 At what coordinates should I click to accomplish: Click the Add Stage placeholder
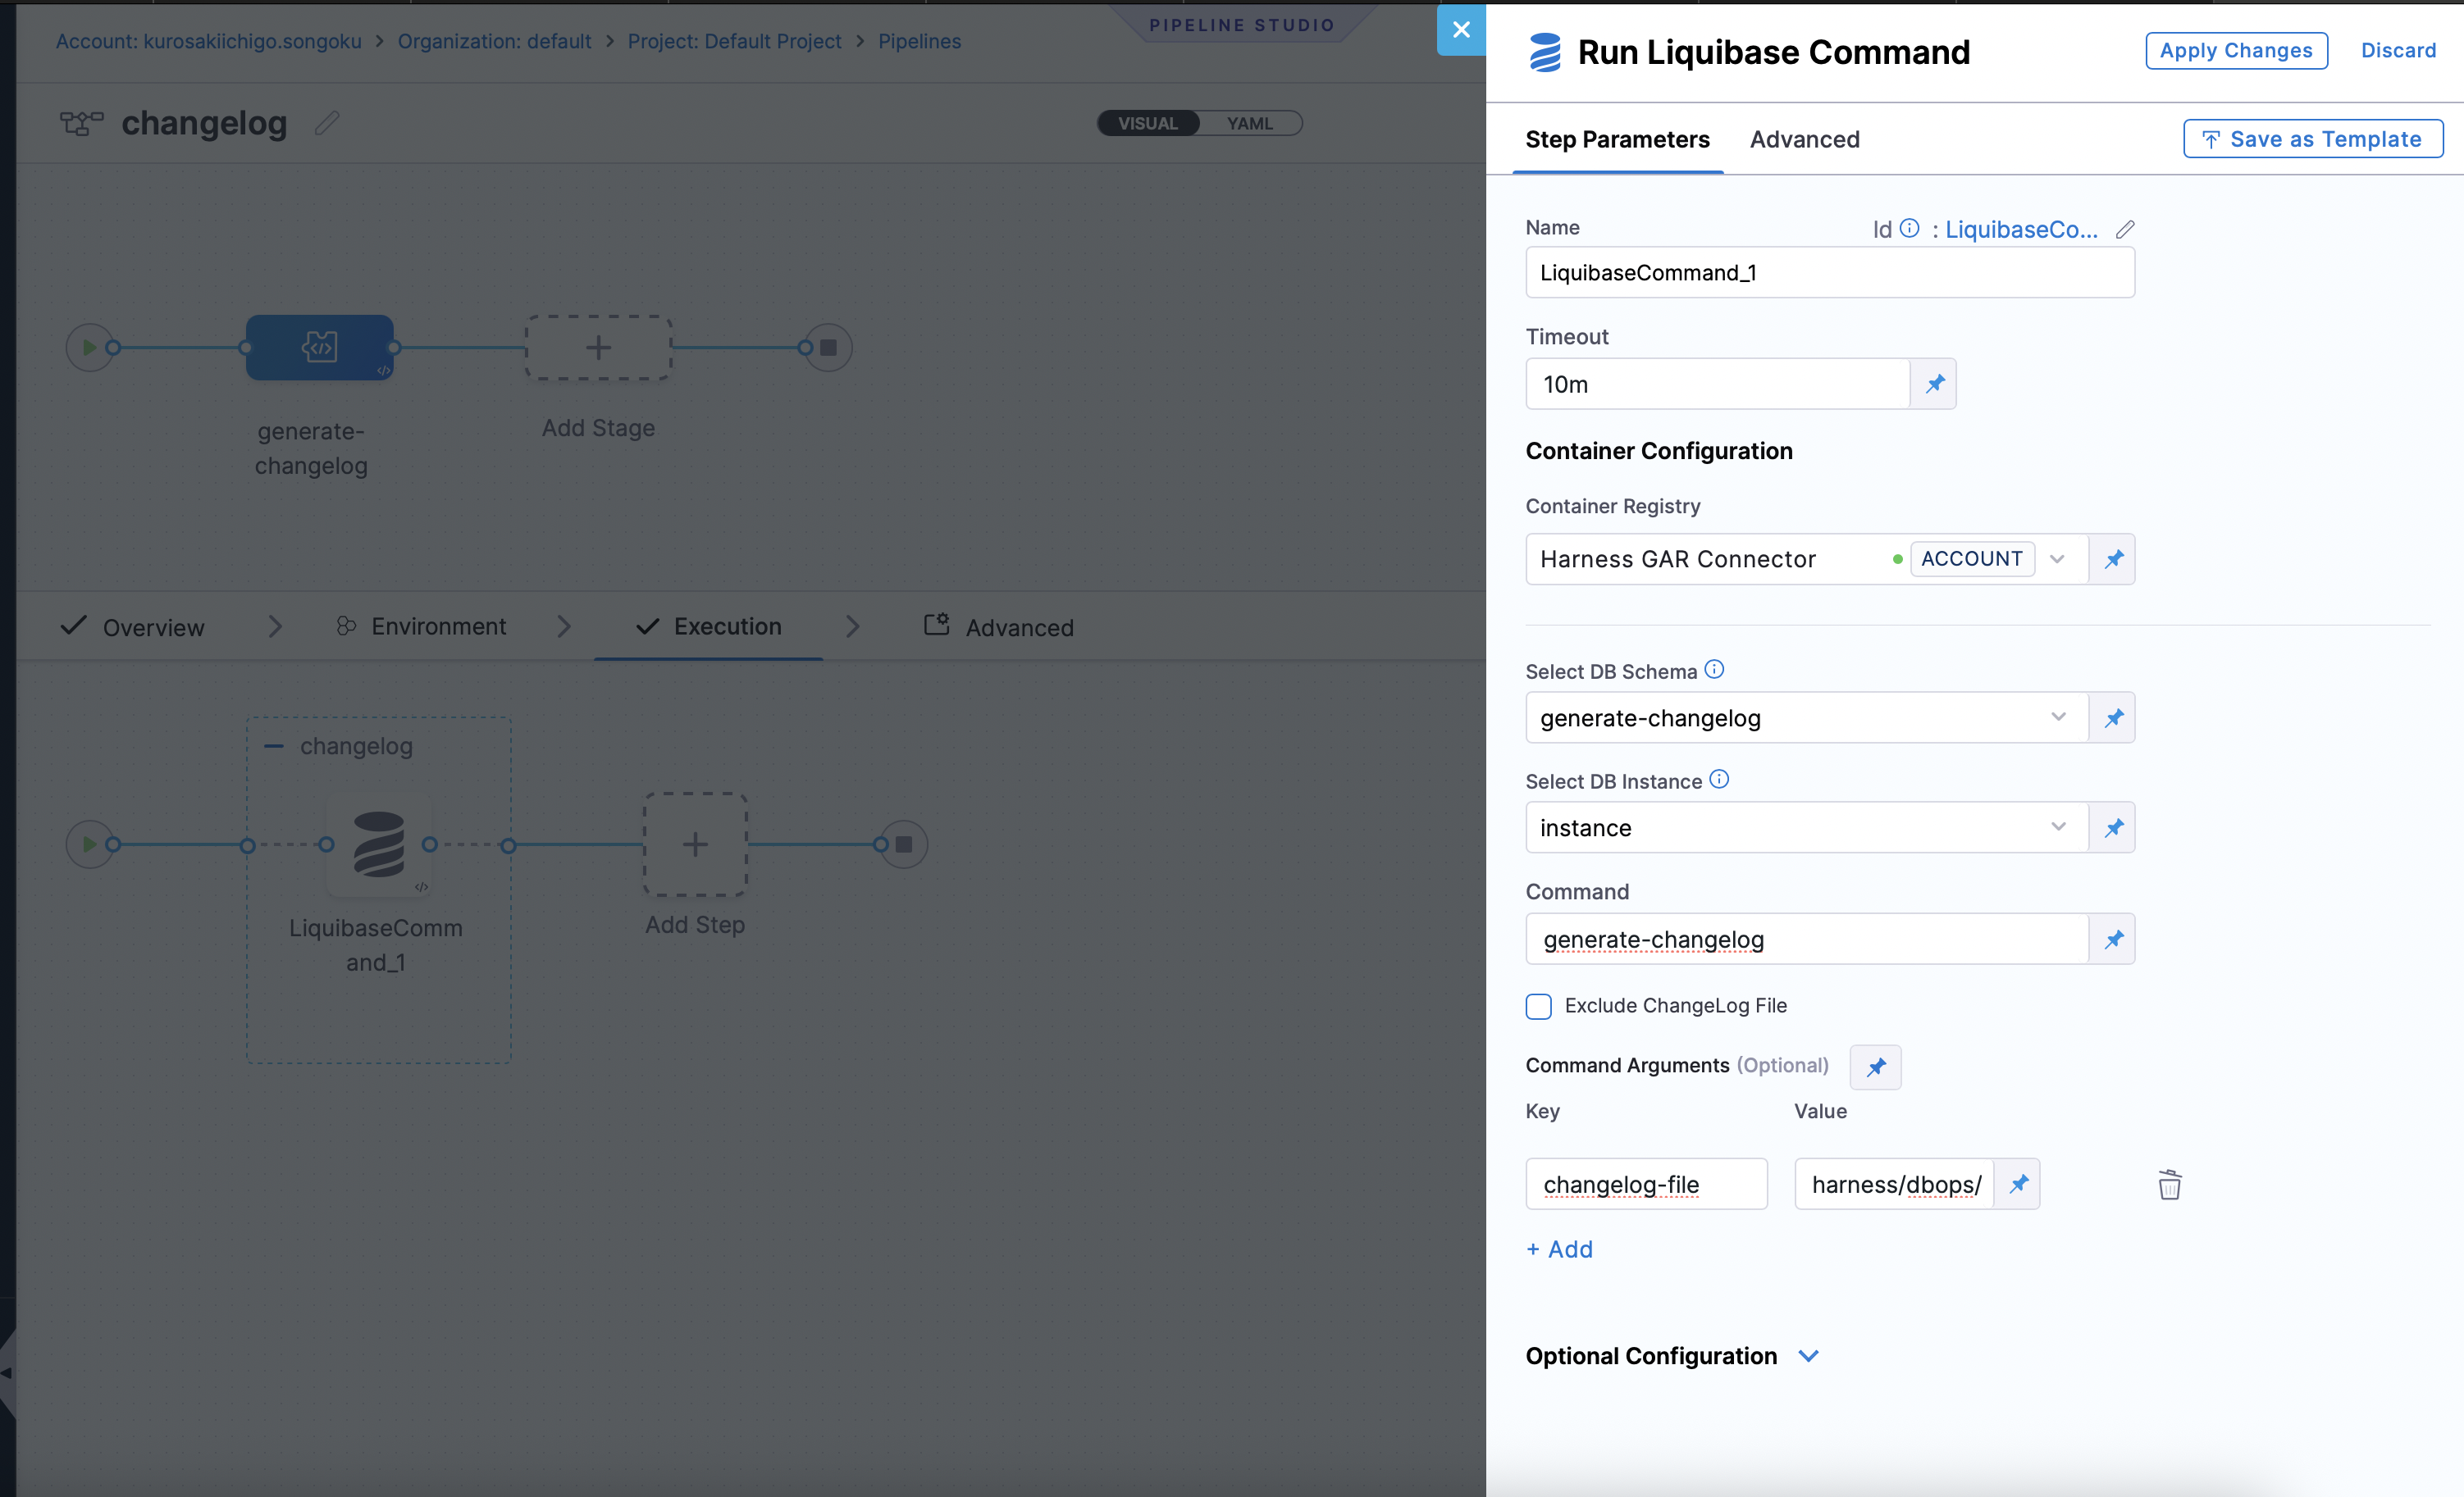[x=597, y=347]
